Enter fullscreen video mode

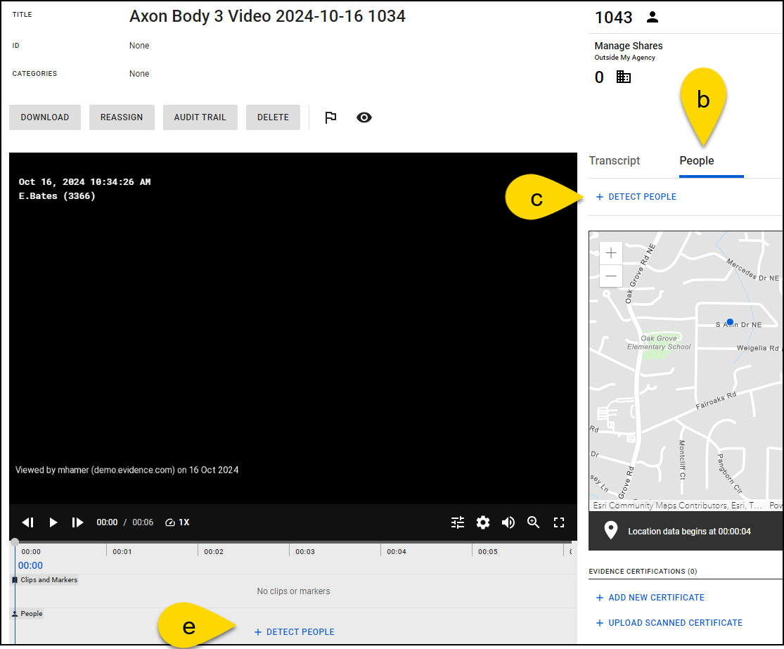tap(559, 522)
